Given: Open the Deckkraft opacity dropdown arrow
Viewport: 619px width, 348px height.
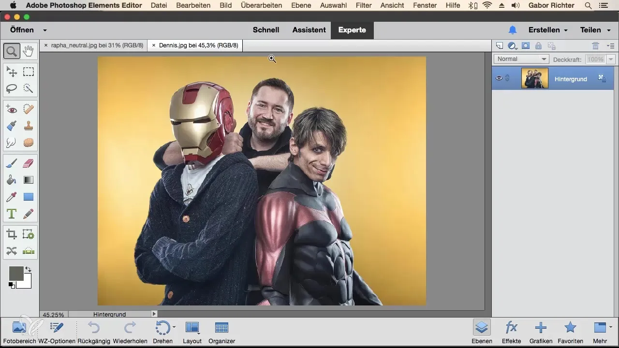Looking at the screenshot, I should tap(610, 59).
